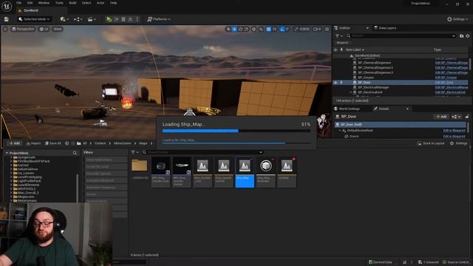Click the save level disk icon
Viewport: 473px width, 266px height.
tap(7, 19)
